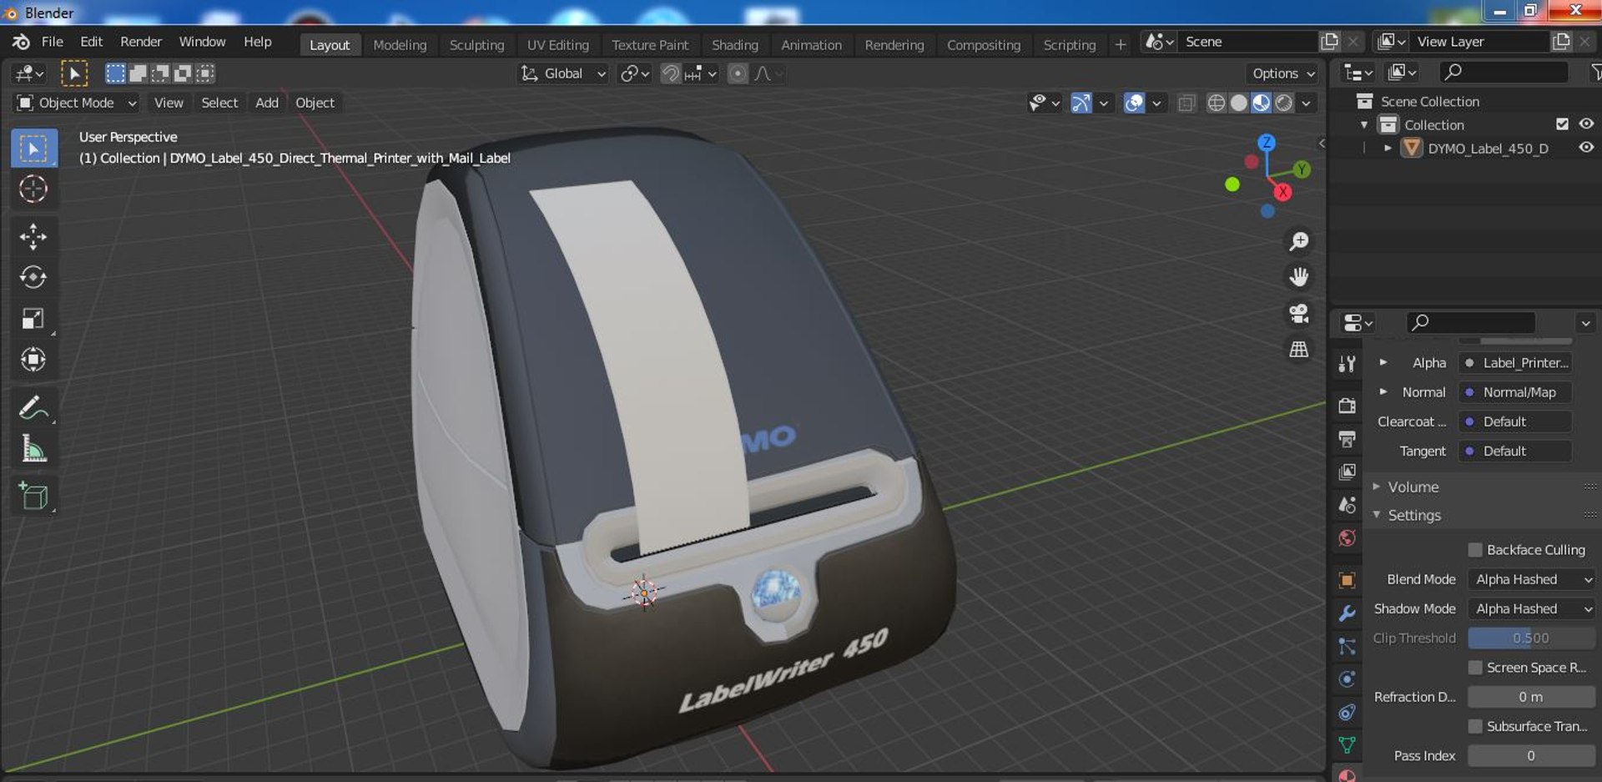
Task: Open the viewport Add menu
Action: (267, 103)
